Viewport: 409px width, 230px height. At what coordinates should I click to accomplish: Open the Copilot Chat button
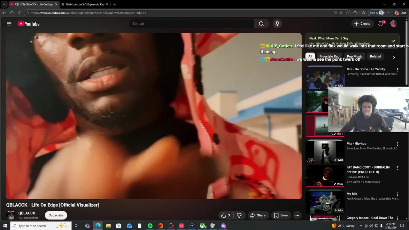pos(400,13)
